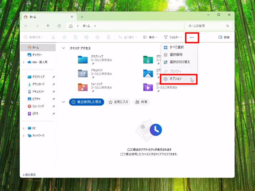
Task: Click Invert selection in the menu
Action: [179, 62]
